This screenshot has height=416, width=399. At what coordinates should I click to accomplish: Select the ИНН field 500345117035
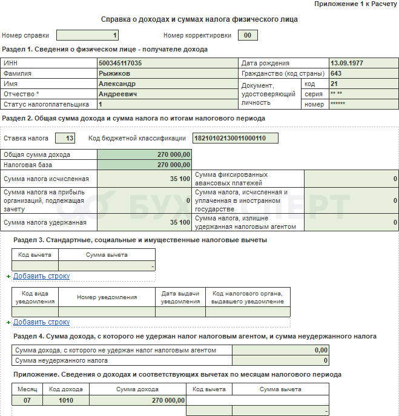tap(168, 63)
